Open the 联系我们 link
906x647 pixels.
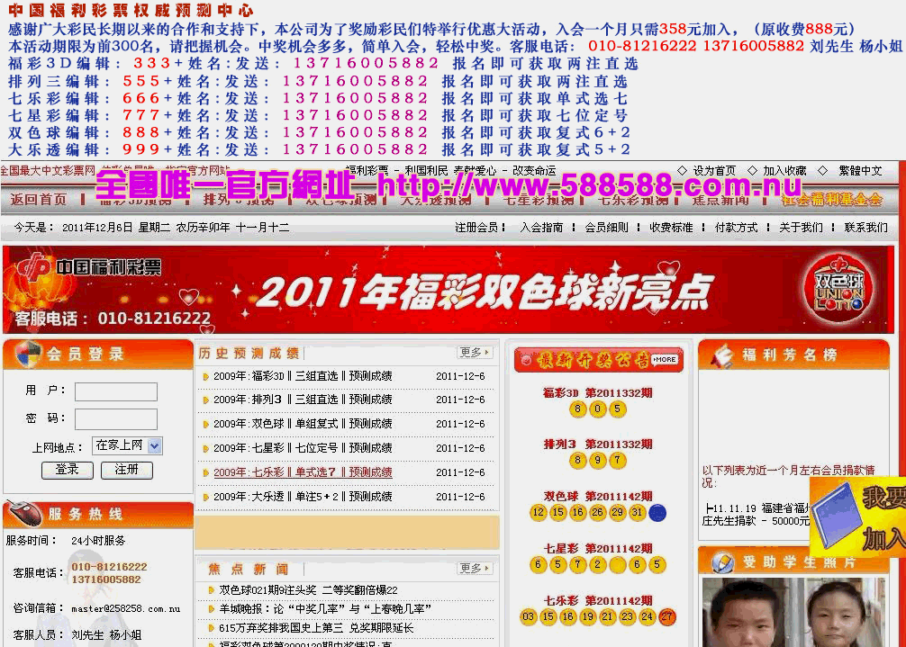tap(865, 228)
